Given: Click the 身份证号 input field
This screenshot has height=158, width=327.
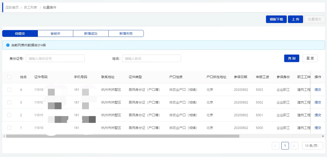Looking at the screenshot, I should pos(55,59).
